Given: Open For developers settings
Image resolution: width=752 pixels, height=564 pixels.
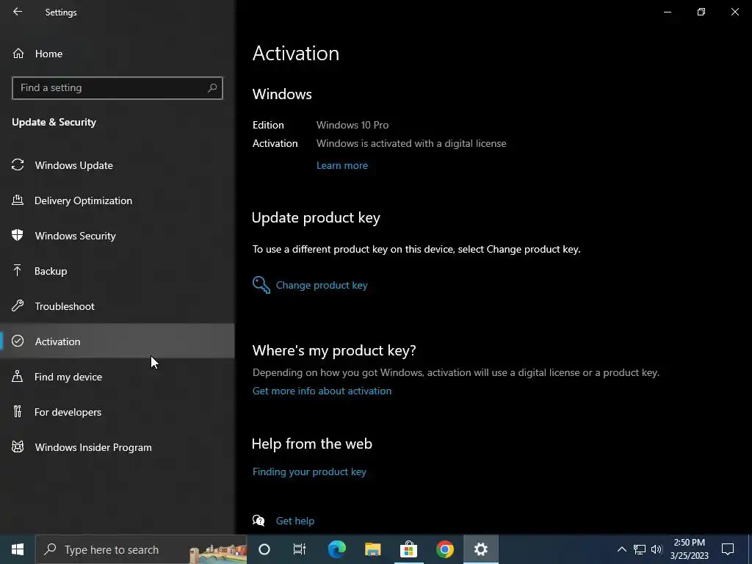Looking at the screenshot, I should (117, 412).
